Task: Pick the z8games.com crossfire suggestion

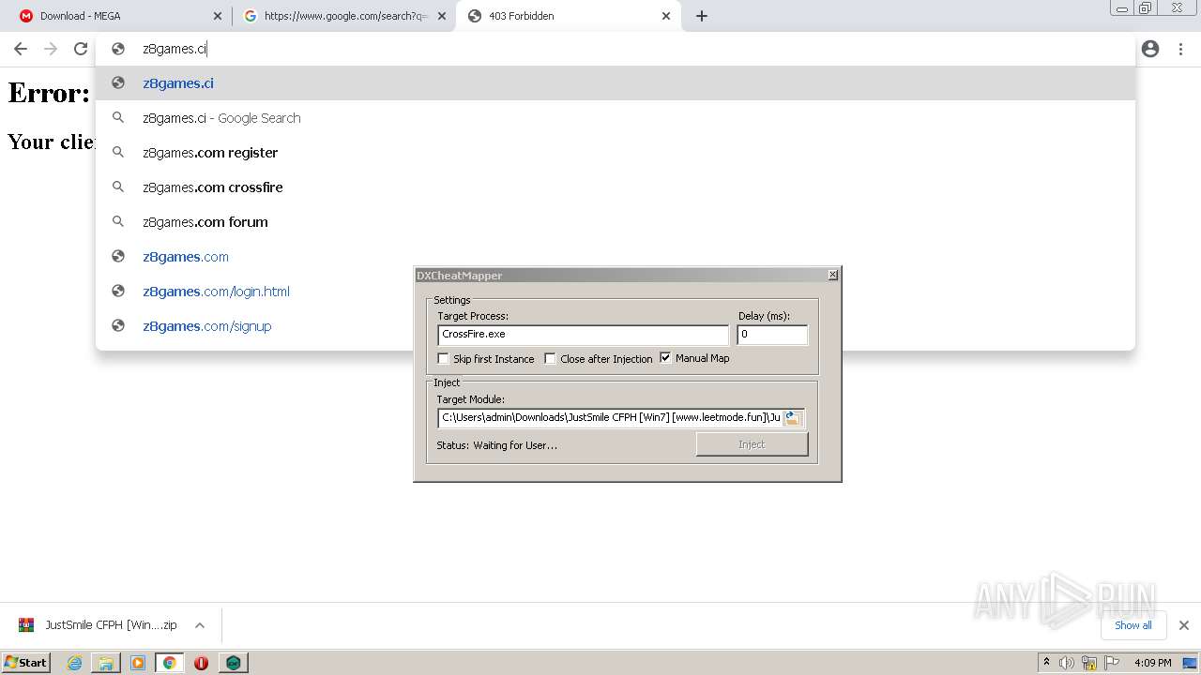Action: coord(616,187)
